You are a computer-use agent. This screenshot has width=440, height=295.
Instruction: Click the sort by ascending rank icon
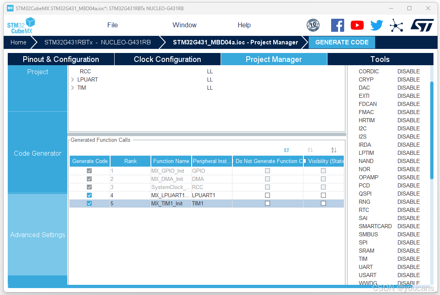coord(286,150)
